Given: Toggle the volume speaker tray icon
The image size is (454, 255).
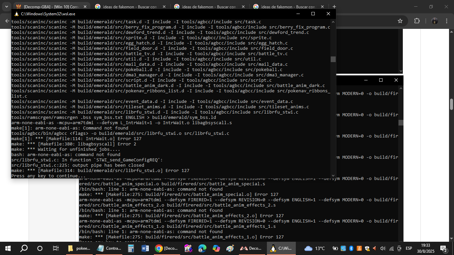Looking at the screenshot, I should [383, 248].
